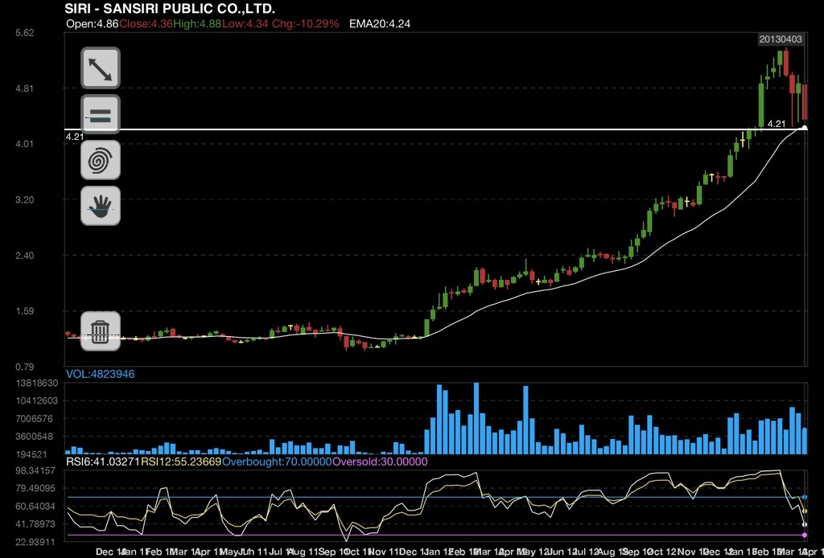Click the EMA20:4.24 indicator label

pos(380,23)
